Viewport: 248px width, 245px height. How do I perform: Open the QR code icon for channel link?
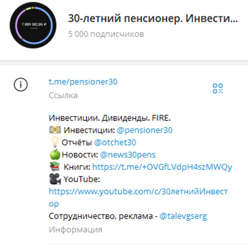tap(218, 88)
